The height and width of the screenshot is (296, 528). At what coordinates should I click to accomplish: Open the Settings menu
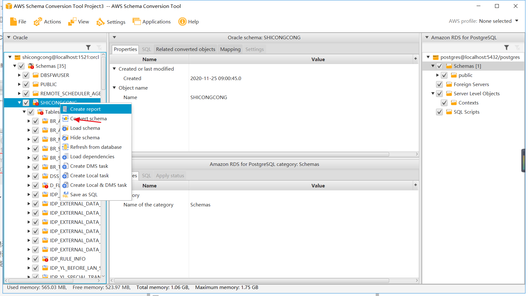pyautogui.click(x=111, y=22)
